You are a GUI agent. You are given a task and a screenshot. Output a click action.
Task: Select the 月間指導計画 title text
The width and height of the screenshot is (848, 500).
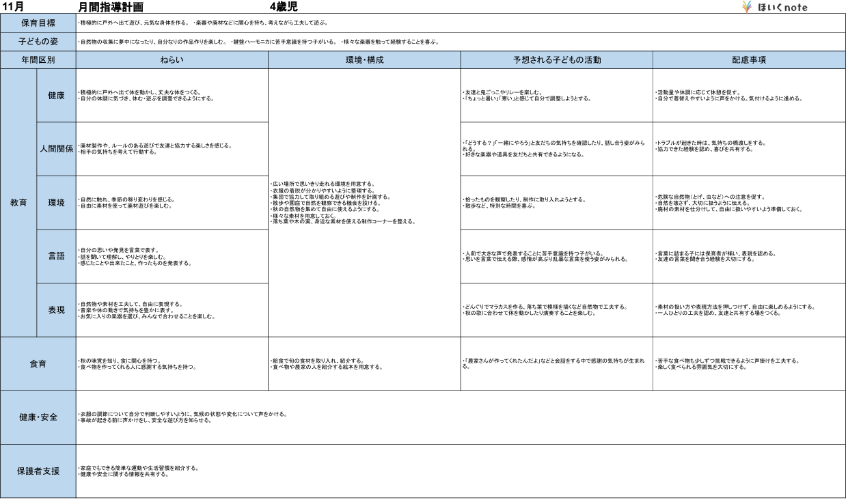111,8
